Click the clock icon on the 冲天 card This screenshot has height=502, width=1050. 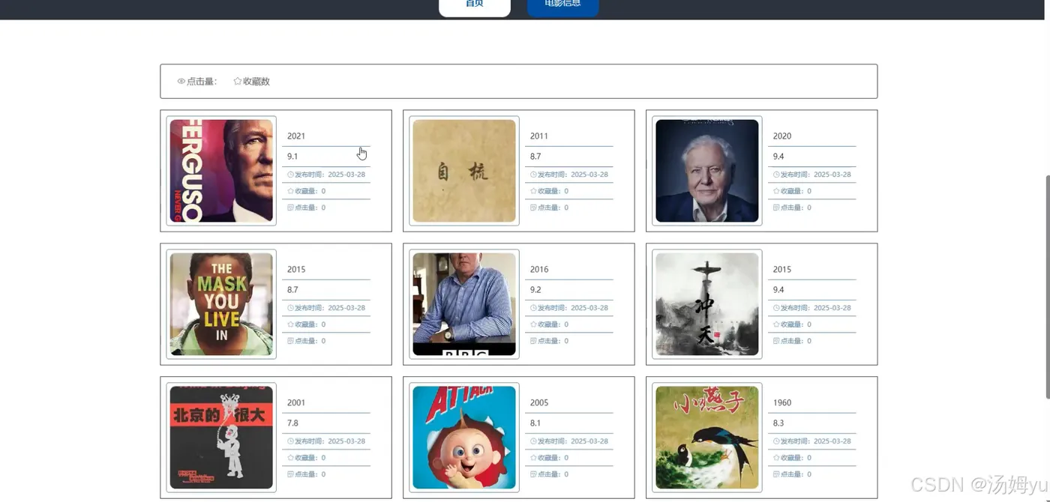point(776,308)
